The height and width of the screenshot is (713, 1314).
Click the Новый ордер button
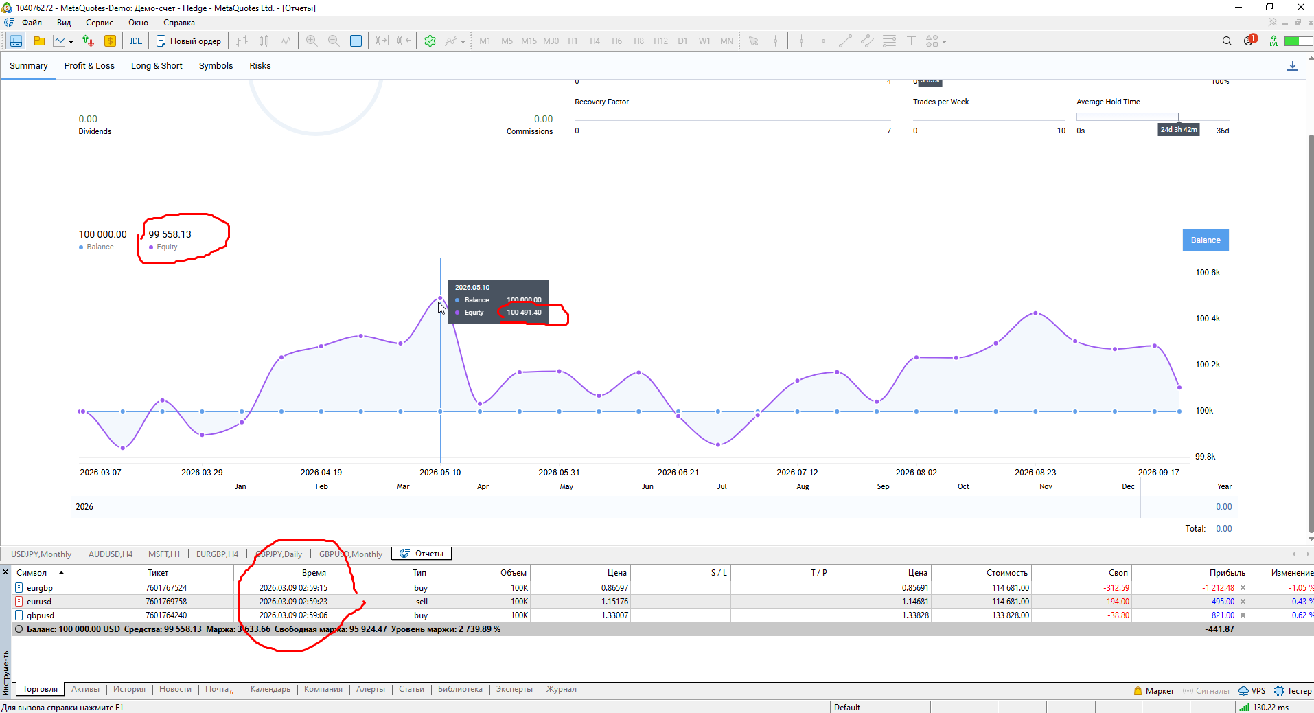click(x=189, y=41)
